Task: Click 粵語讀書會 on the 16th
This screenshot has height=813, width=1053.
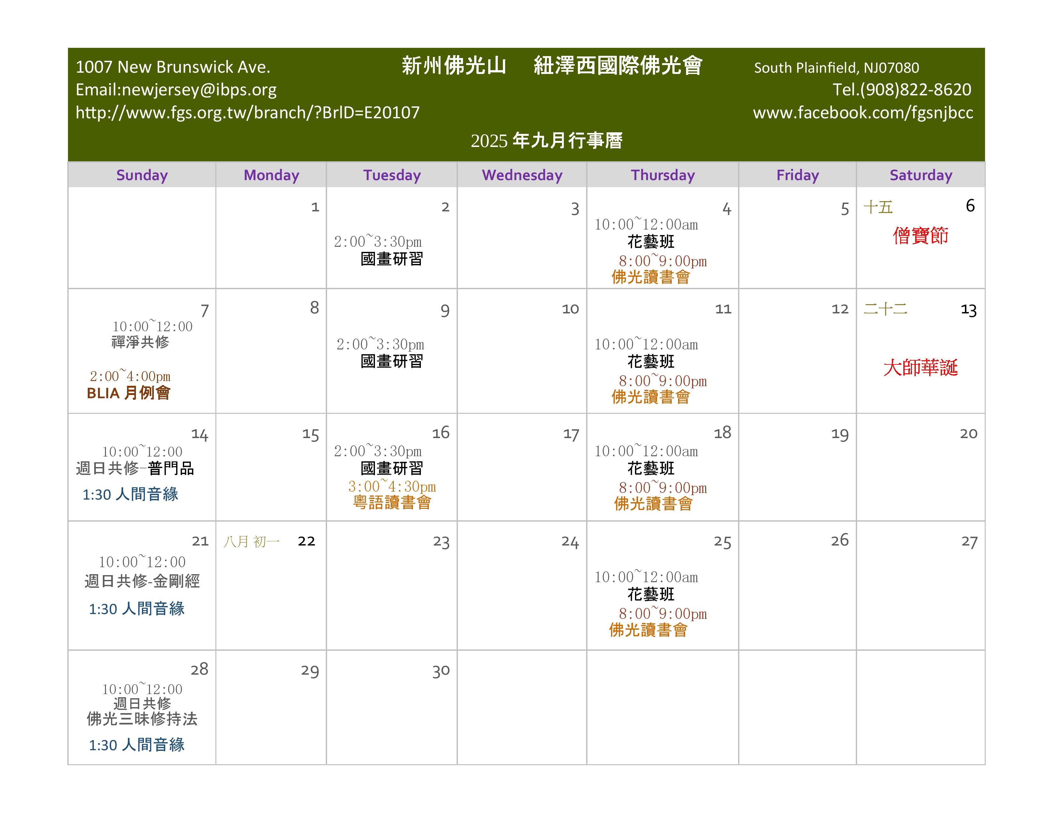Action: click(x=392, y=503)
